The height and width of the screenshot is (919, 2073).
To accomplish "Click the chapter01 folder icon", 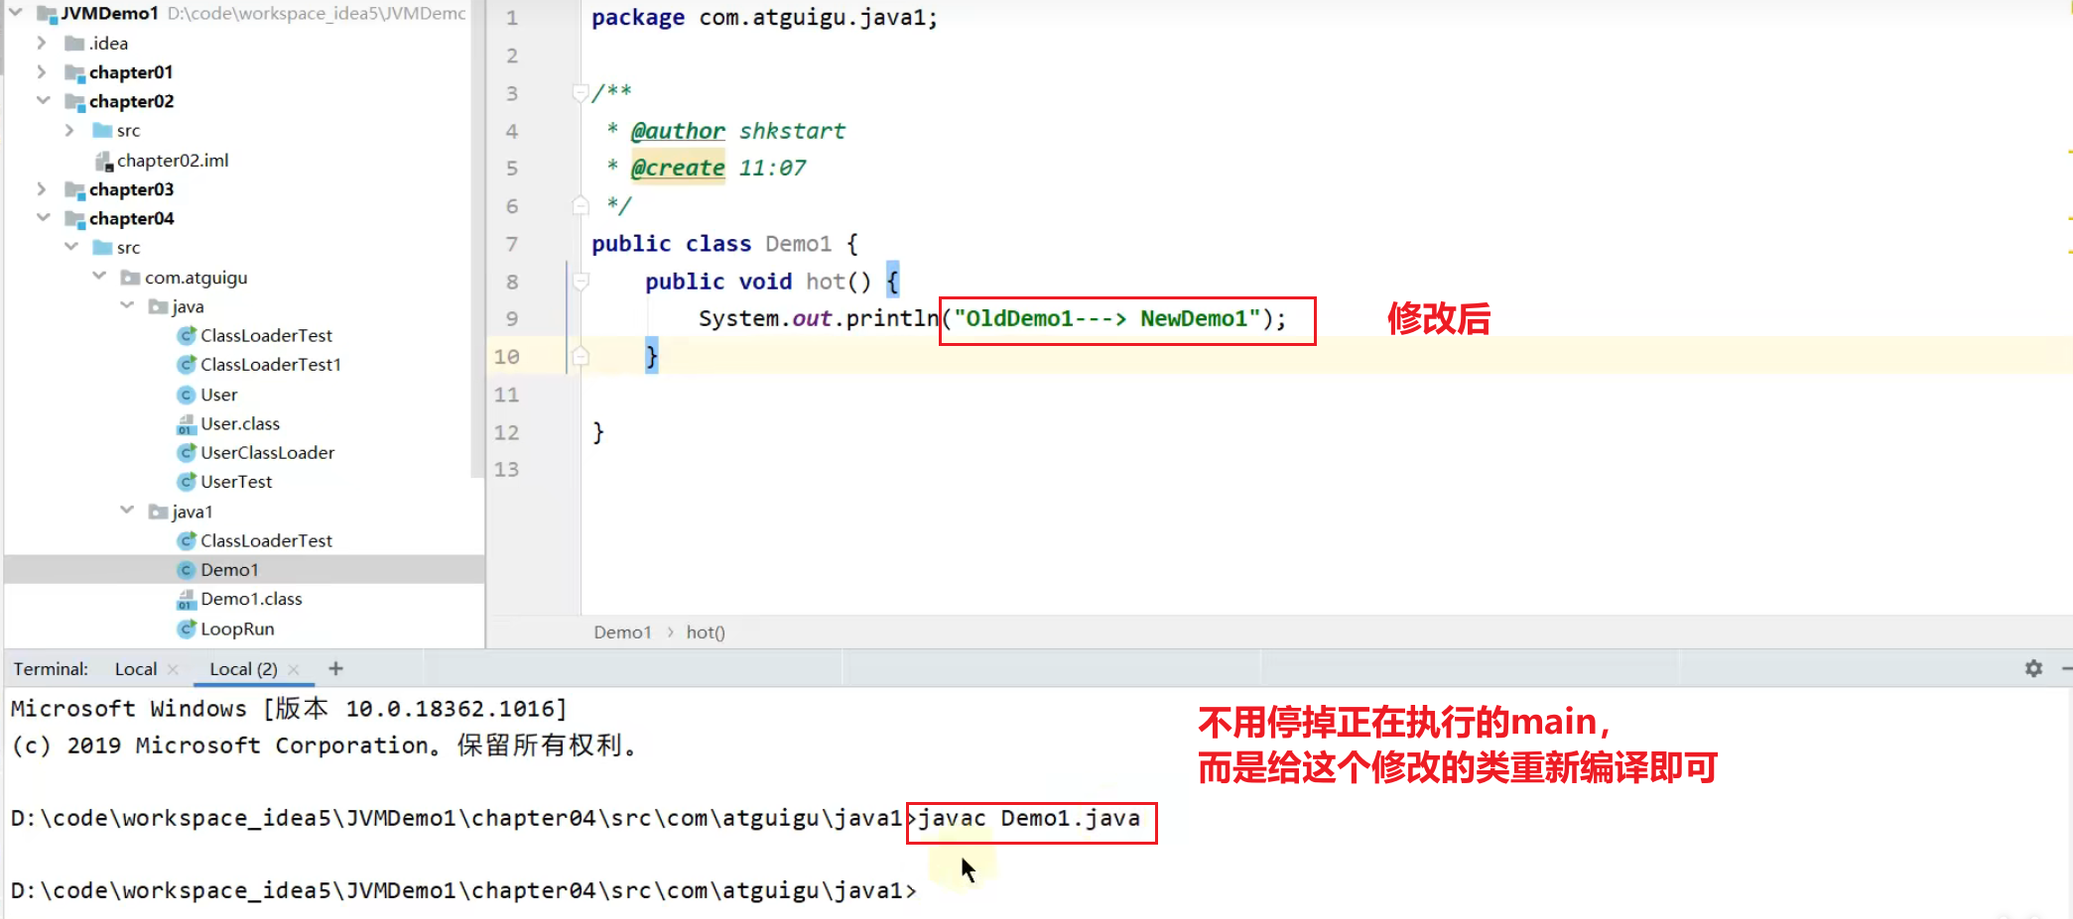I will 74,72.
